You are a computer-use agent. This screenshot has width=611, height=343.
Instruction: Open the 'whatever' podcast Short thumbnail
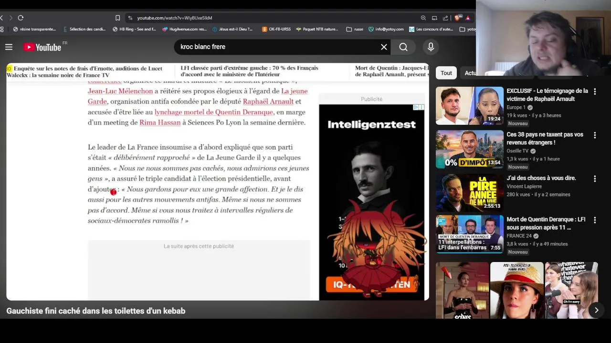(571, 291)
